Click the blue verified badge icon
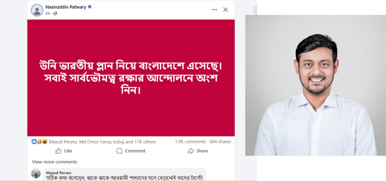The width and height of the screenshot is (386, 181). coord(90,7)
